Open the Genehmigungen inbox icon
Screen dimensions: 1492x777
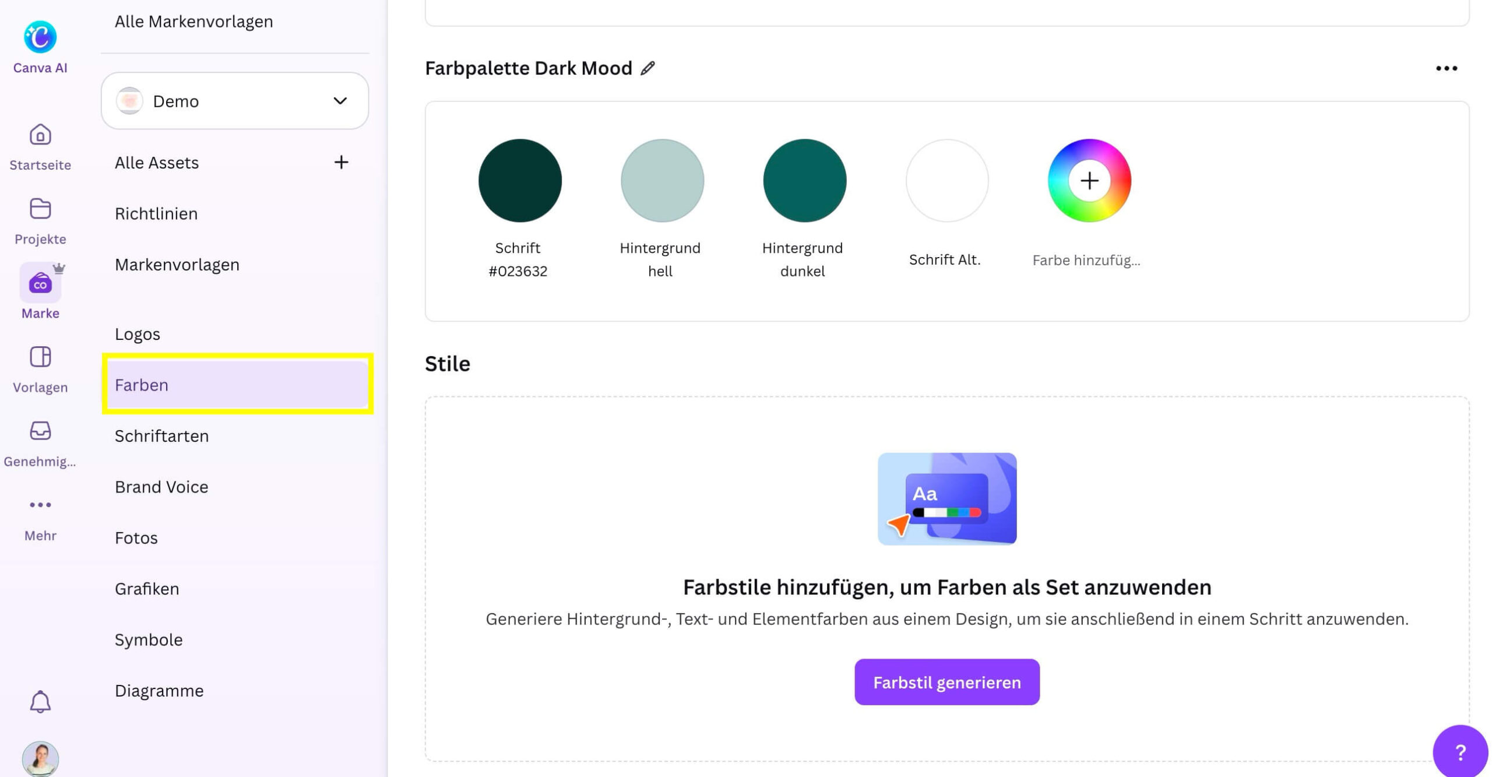click(40, 431)
